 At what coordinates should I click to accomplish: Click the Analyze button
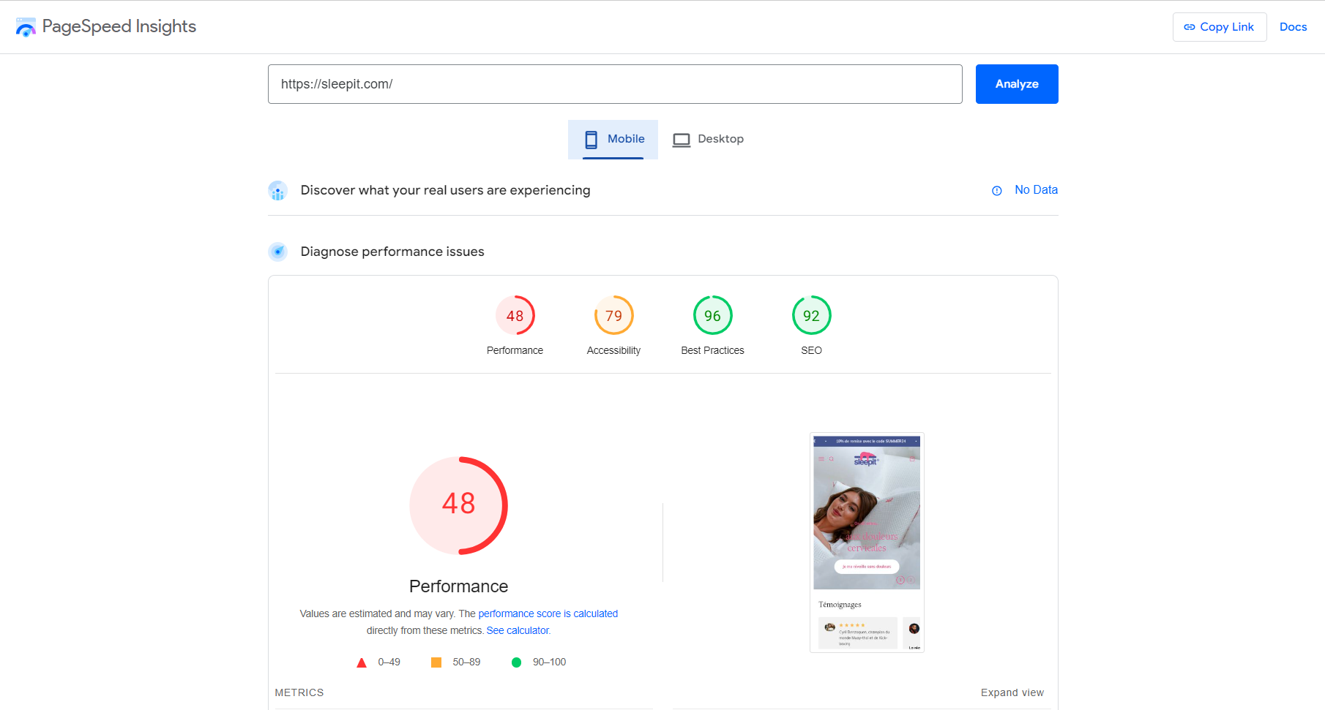1017,84
